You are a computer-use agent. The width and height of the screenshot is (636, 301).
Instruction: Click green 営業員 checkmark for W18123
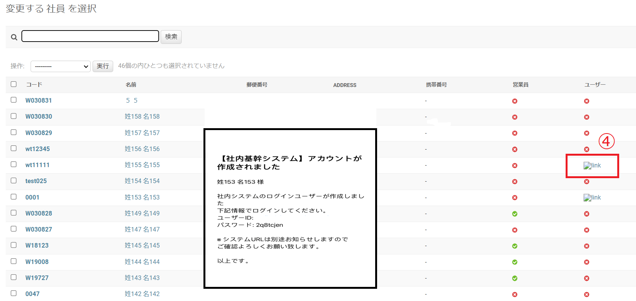515,246
